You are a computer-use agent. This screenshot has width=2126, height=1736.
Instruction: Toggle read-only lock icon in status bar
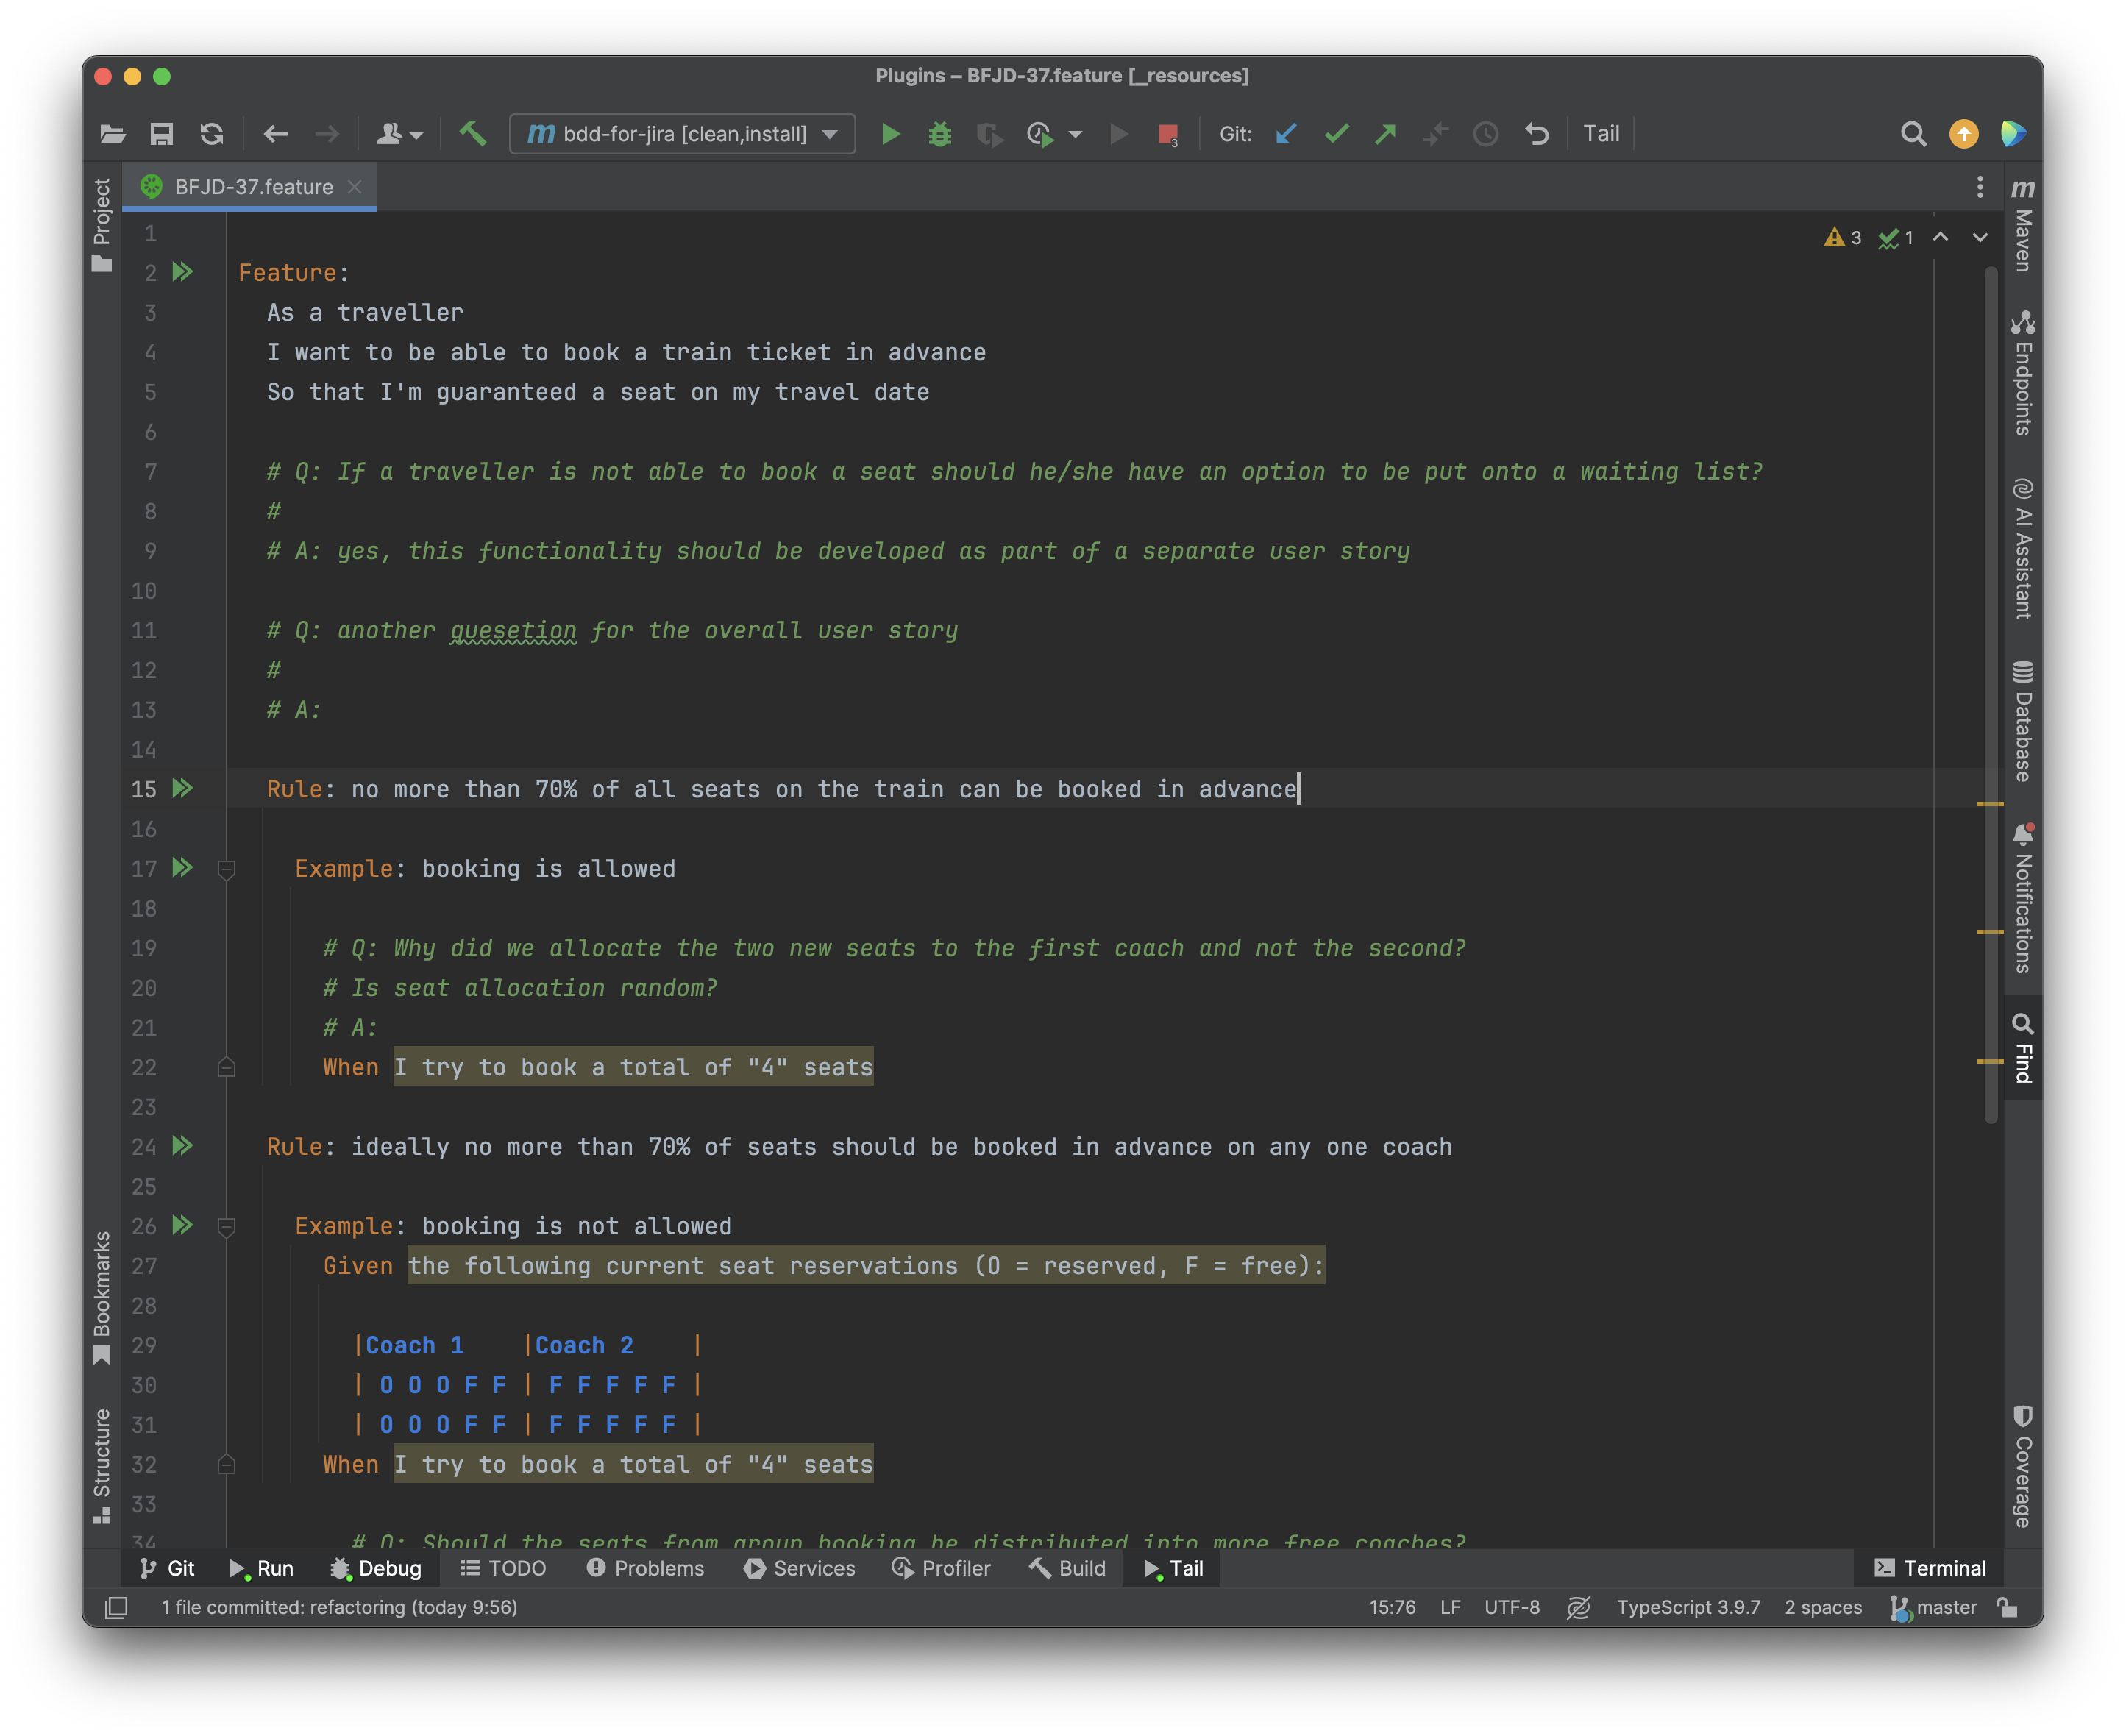(x=2007, y=1608)
